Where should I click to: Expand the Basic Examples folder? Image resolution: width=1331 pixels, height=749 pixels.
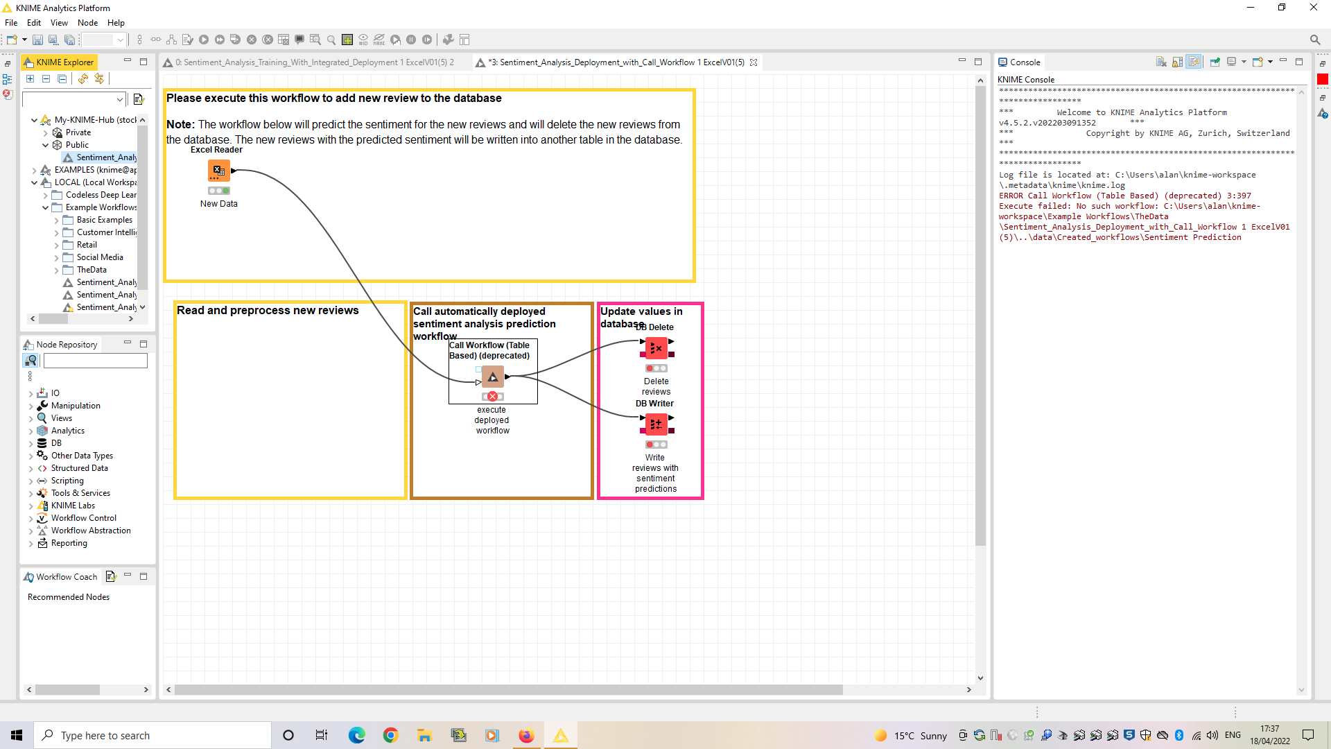pyautogui.click(x=56, y=220)
